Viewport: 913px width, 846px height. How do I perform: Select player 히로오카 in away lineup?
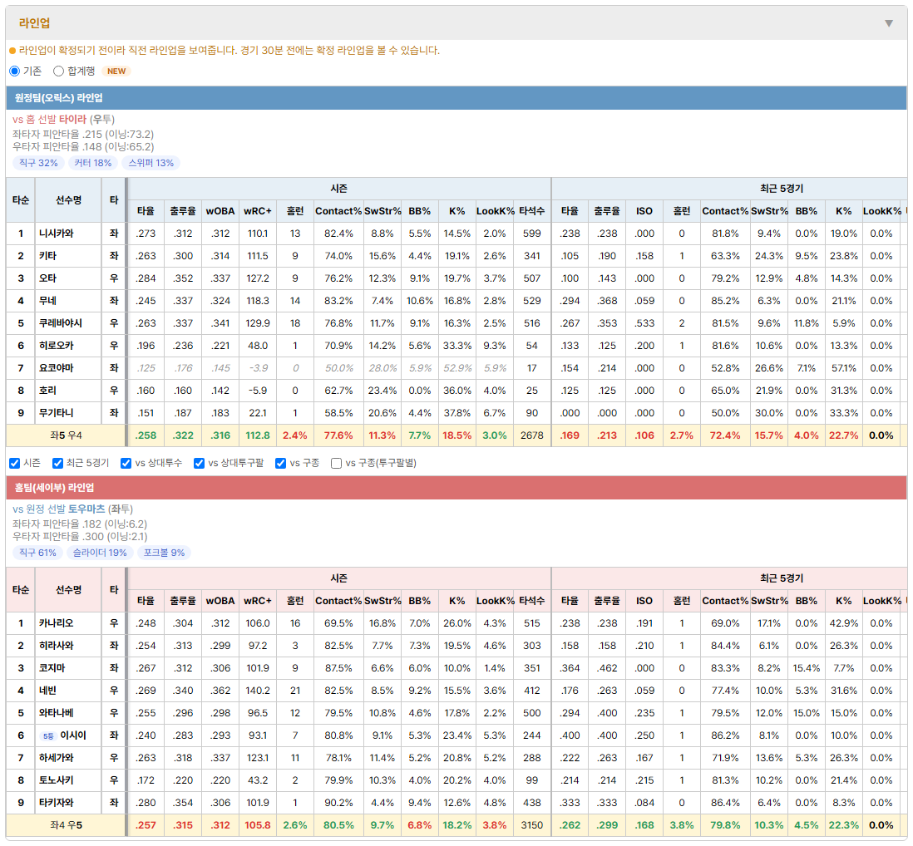click(57, 346)
